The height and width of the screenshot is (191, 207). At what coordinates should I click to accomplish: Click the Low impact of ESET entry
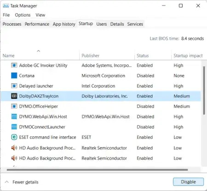(178, 137)
